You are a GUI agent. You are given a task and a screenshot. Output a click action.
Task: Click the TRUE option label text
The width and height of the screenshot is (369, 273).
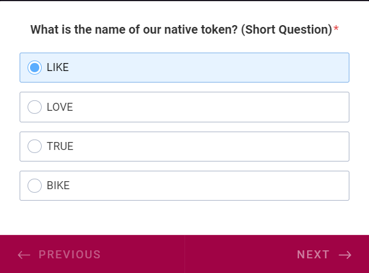(60, 146)
